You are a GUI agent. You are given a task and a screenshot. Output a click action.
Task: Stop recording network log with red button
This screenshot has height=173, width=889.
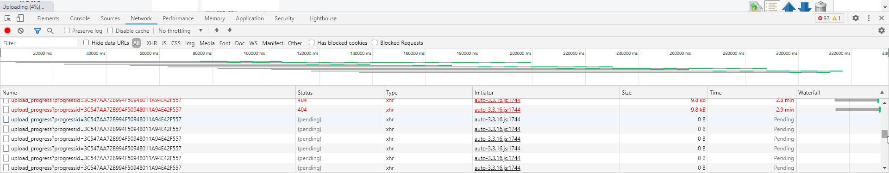click(x=7, y=30)
